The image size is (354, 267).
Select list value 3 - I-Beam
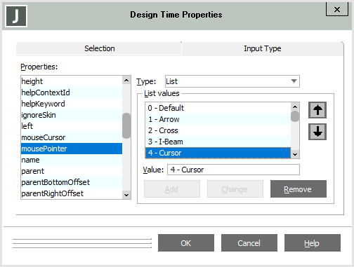(218, 142)
